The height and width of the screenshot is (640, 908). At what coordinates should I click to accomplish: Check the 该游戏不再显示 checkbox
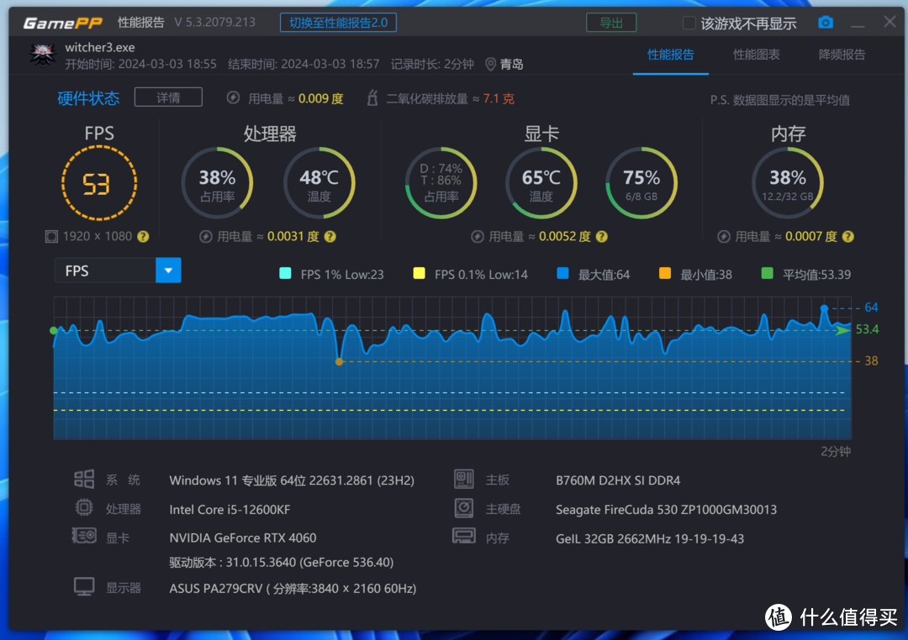[689, 24]
